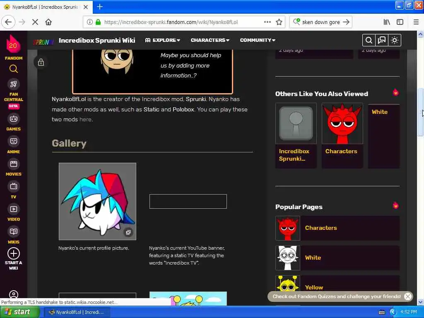Open the Characters card under Others Like You
424x318 pixels.
point(342,135)
